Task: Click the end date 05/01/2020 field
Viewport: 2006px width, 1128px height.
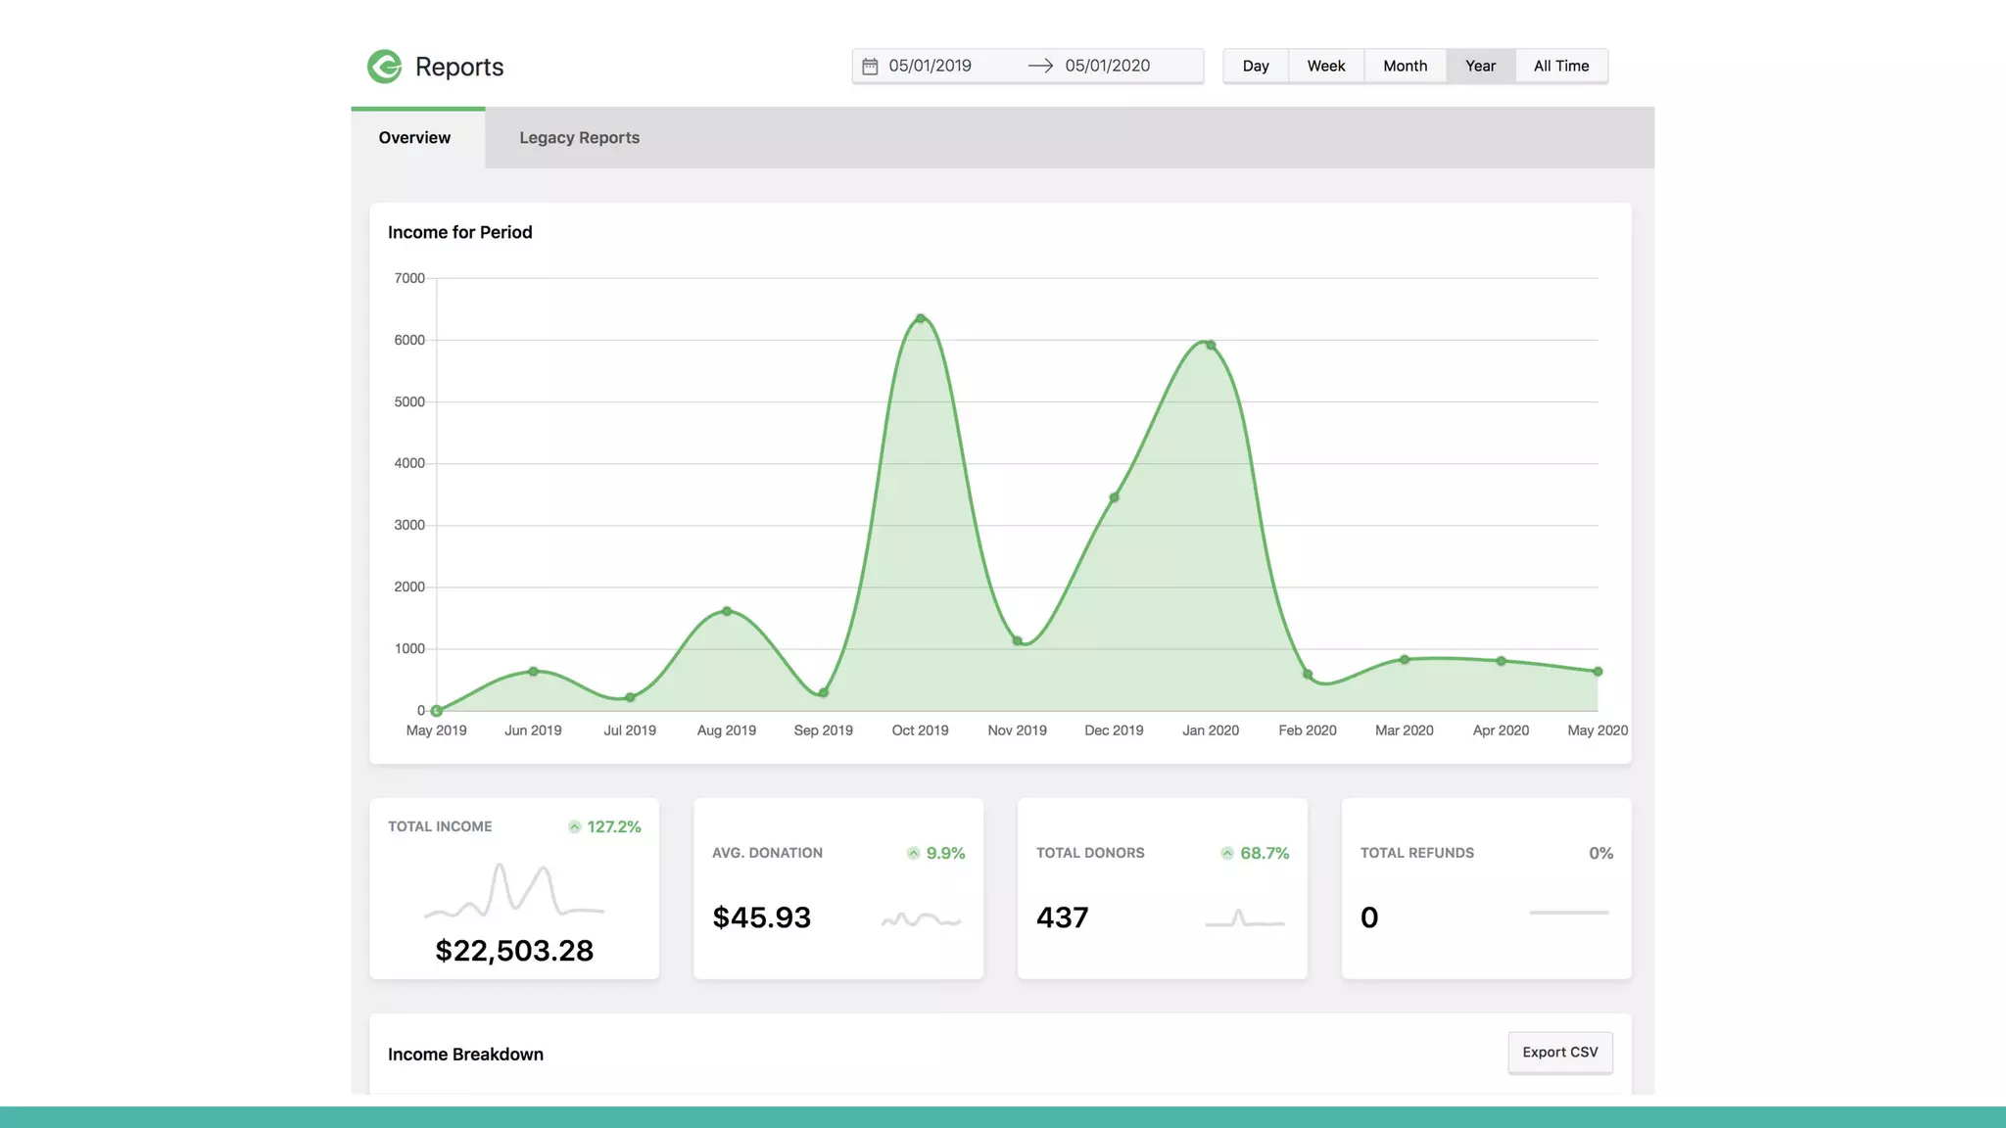Action: [1108, 66]
